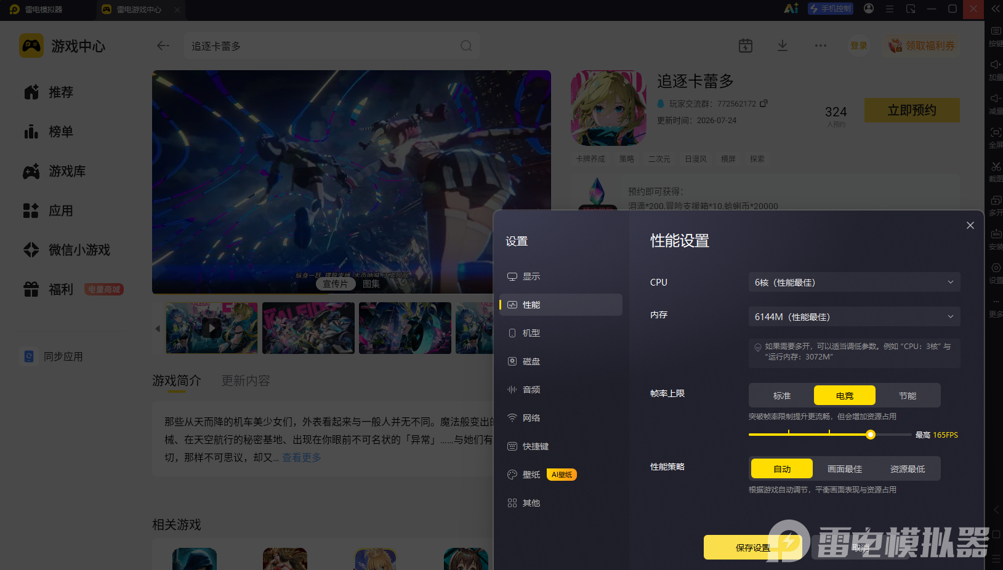Open 福利 in the left navigation
This screenshot has width=1003, height=570.
point(48,289)
